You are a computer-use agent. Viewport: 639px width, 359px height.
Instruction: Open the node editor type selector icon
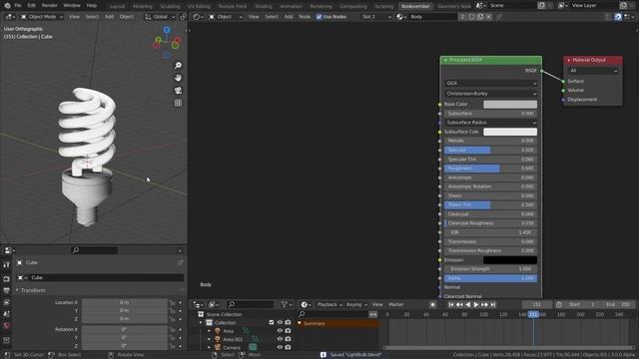tap(198, 17)
